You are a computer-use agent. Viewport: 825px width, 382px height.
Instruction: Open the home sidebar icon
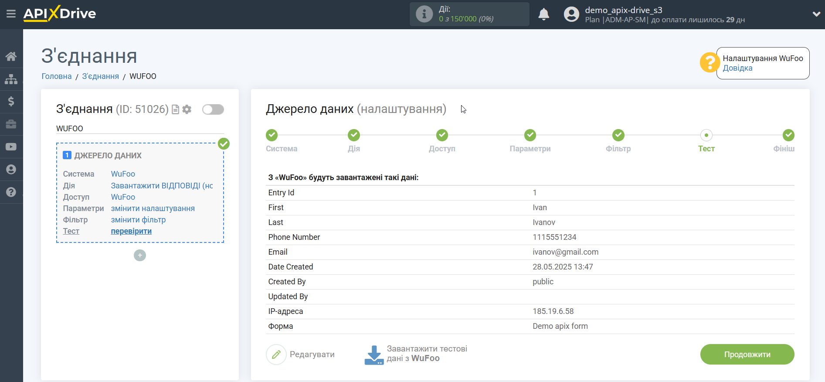pos(11,56)
